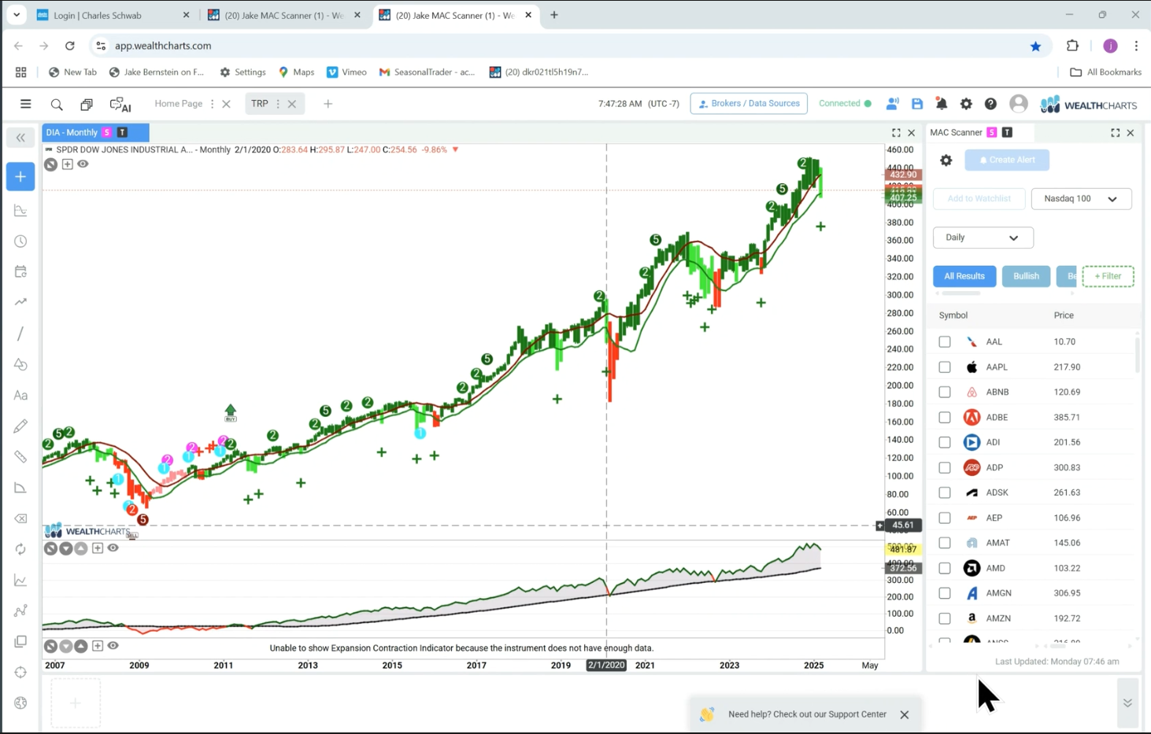Toggle lower indicator pane visibility eye
The width and height of the screenshot is (1151, 734).
coord(113,548)
